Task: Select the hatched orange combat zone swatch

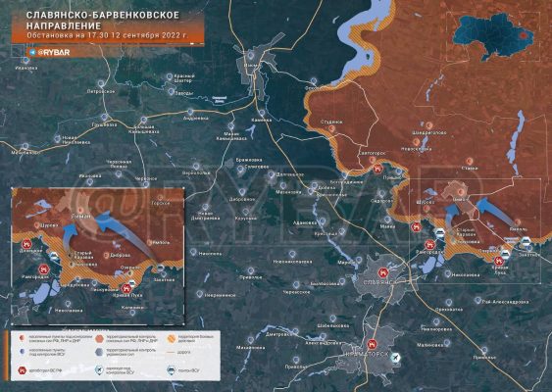Action: [x=172, y=338]
